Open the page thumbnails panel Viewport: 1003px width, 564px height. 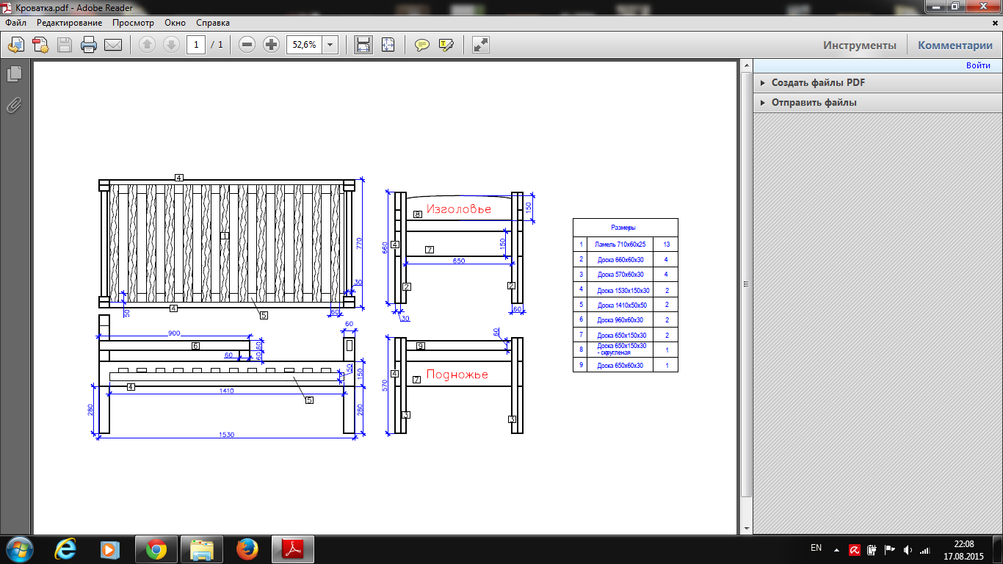[x=14, y=74]
